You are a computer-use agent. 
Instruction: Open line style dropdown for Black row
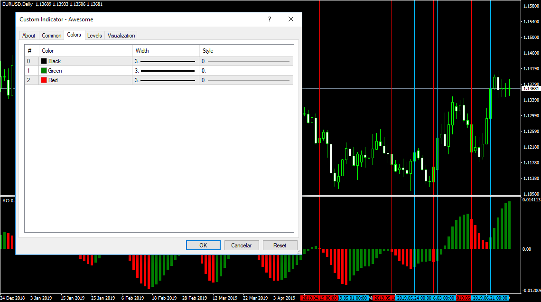click(246, 61)
